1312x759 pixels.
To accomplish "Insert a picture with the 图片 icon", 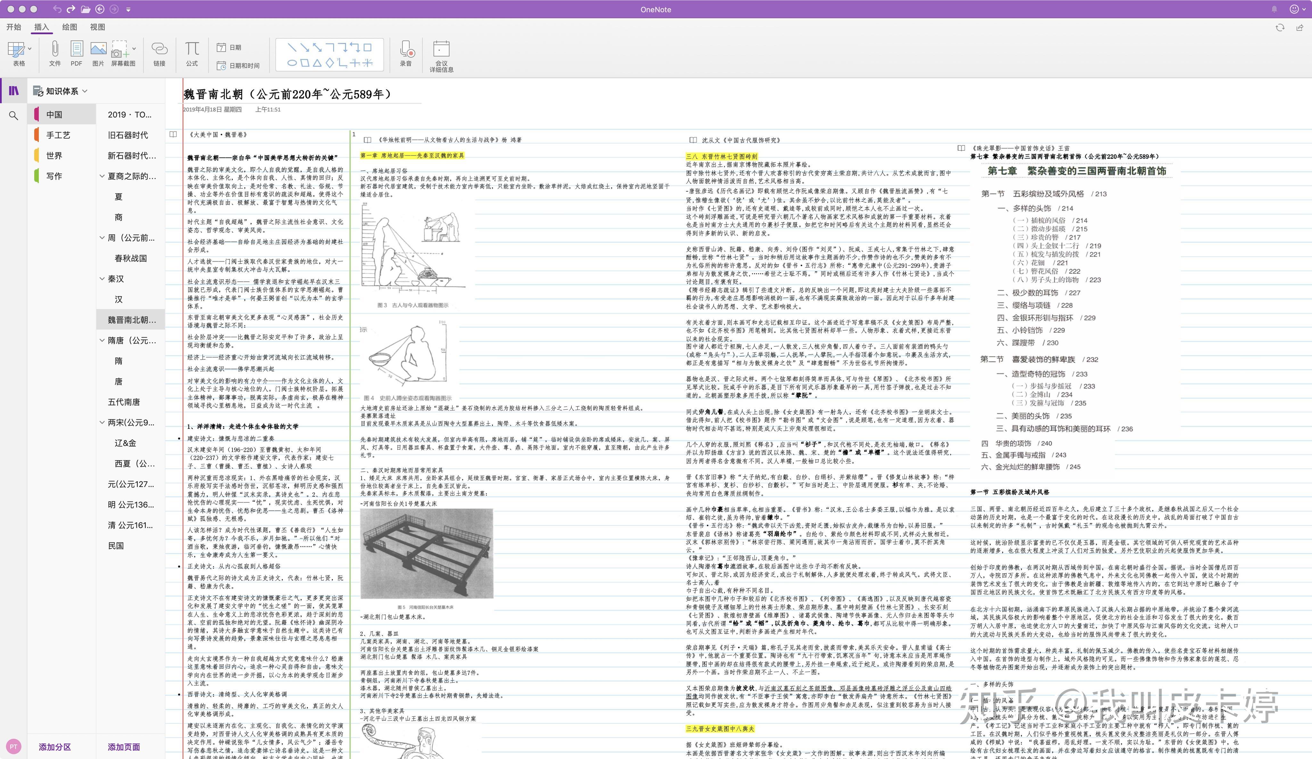I will tap(98, 49).
